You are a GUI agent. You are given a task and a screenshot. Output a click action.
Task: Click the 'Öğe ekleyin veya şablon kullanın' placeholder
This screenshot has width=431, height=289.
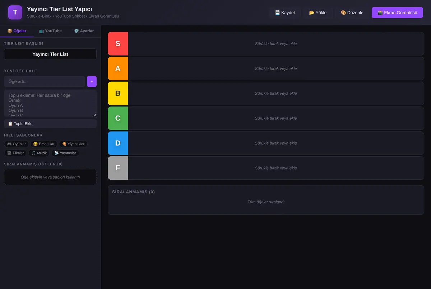(x=50, y=177)
